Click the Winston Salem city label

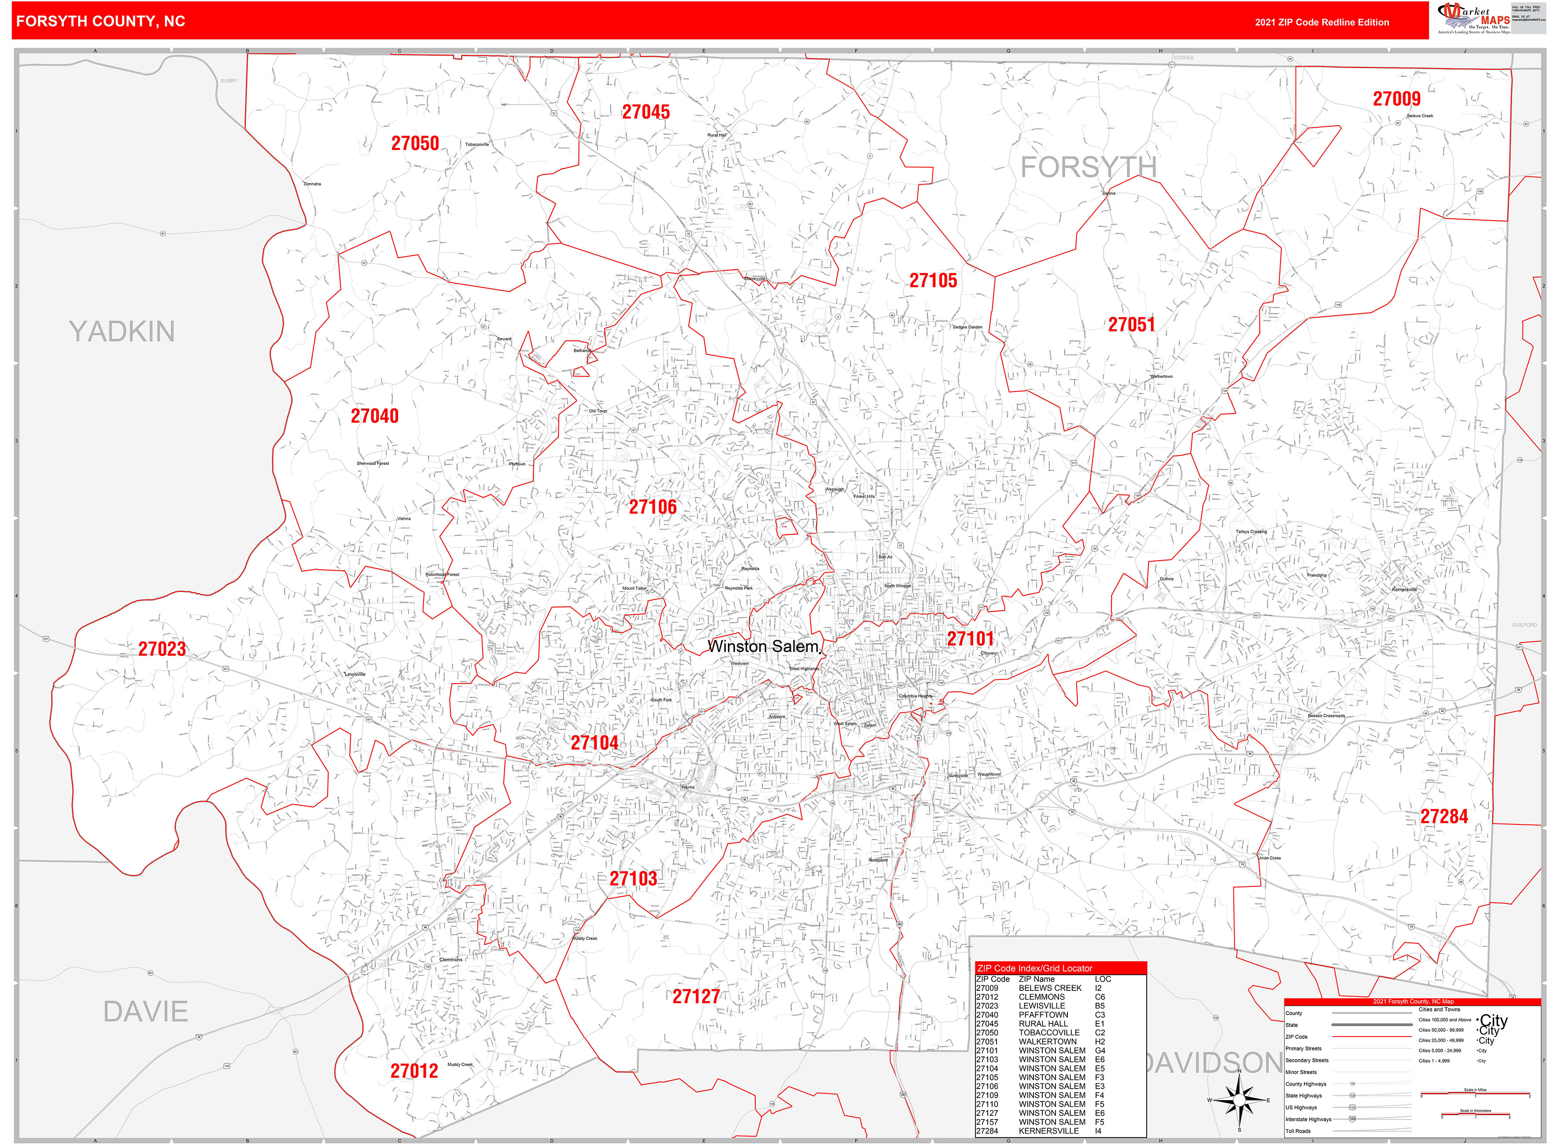pos(763,646)
